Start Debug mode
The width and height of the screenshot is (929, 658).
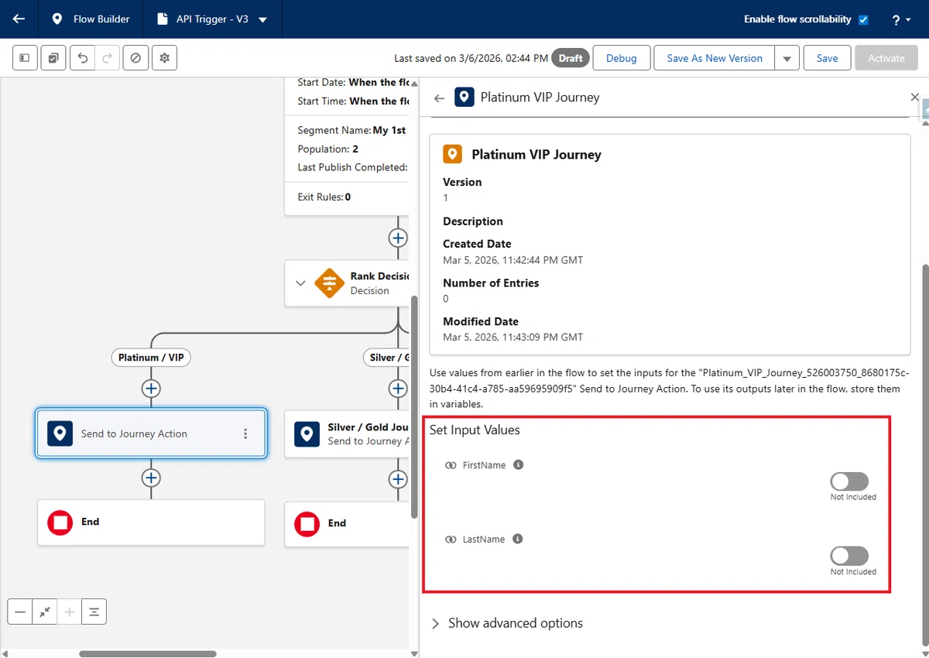click(x=621, y=58)
